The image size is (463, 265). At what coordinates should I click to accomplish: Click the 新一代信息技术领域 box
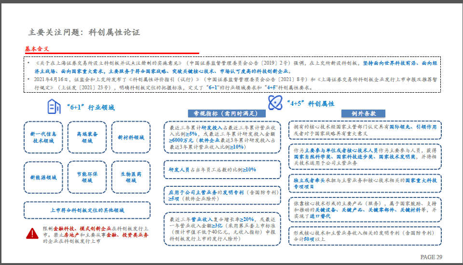(43, 138)
